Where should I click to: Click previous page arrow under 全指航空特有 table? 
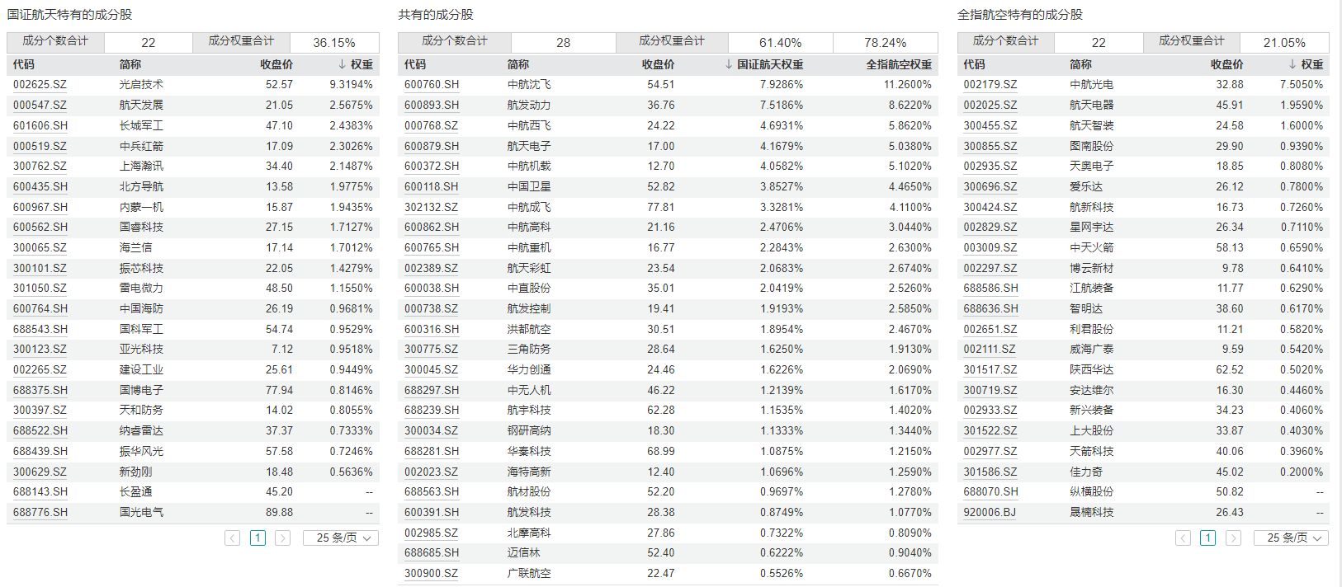click(1183, 538)
